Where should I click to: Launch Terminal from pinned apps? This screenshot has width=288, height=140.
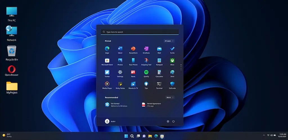(x=159, y=85)
